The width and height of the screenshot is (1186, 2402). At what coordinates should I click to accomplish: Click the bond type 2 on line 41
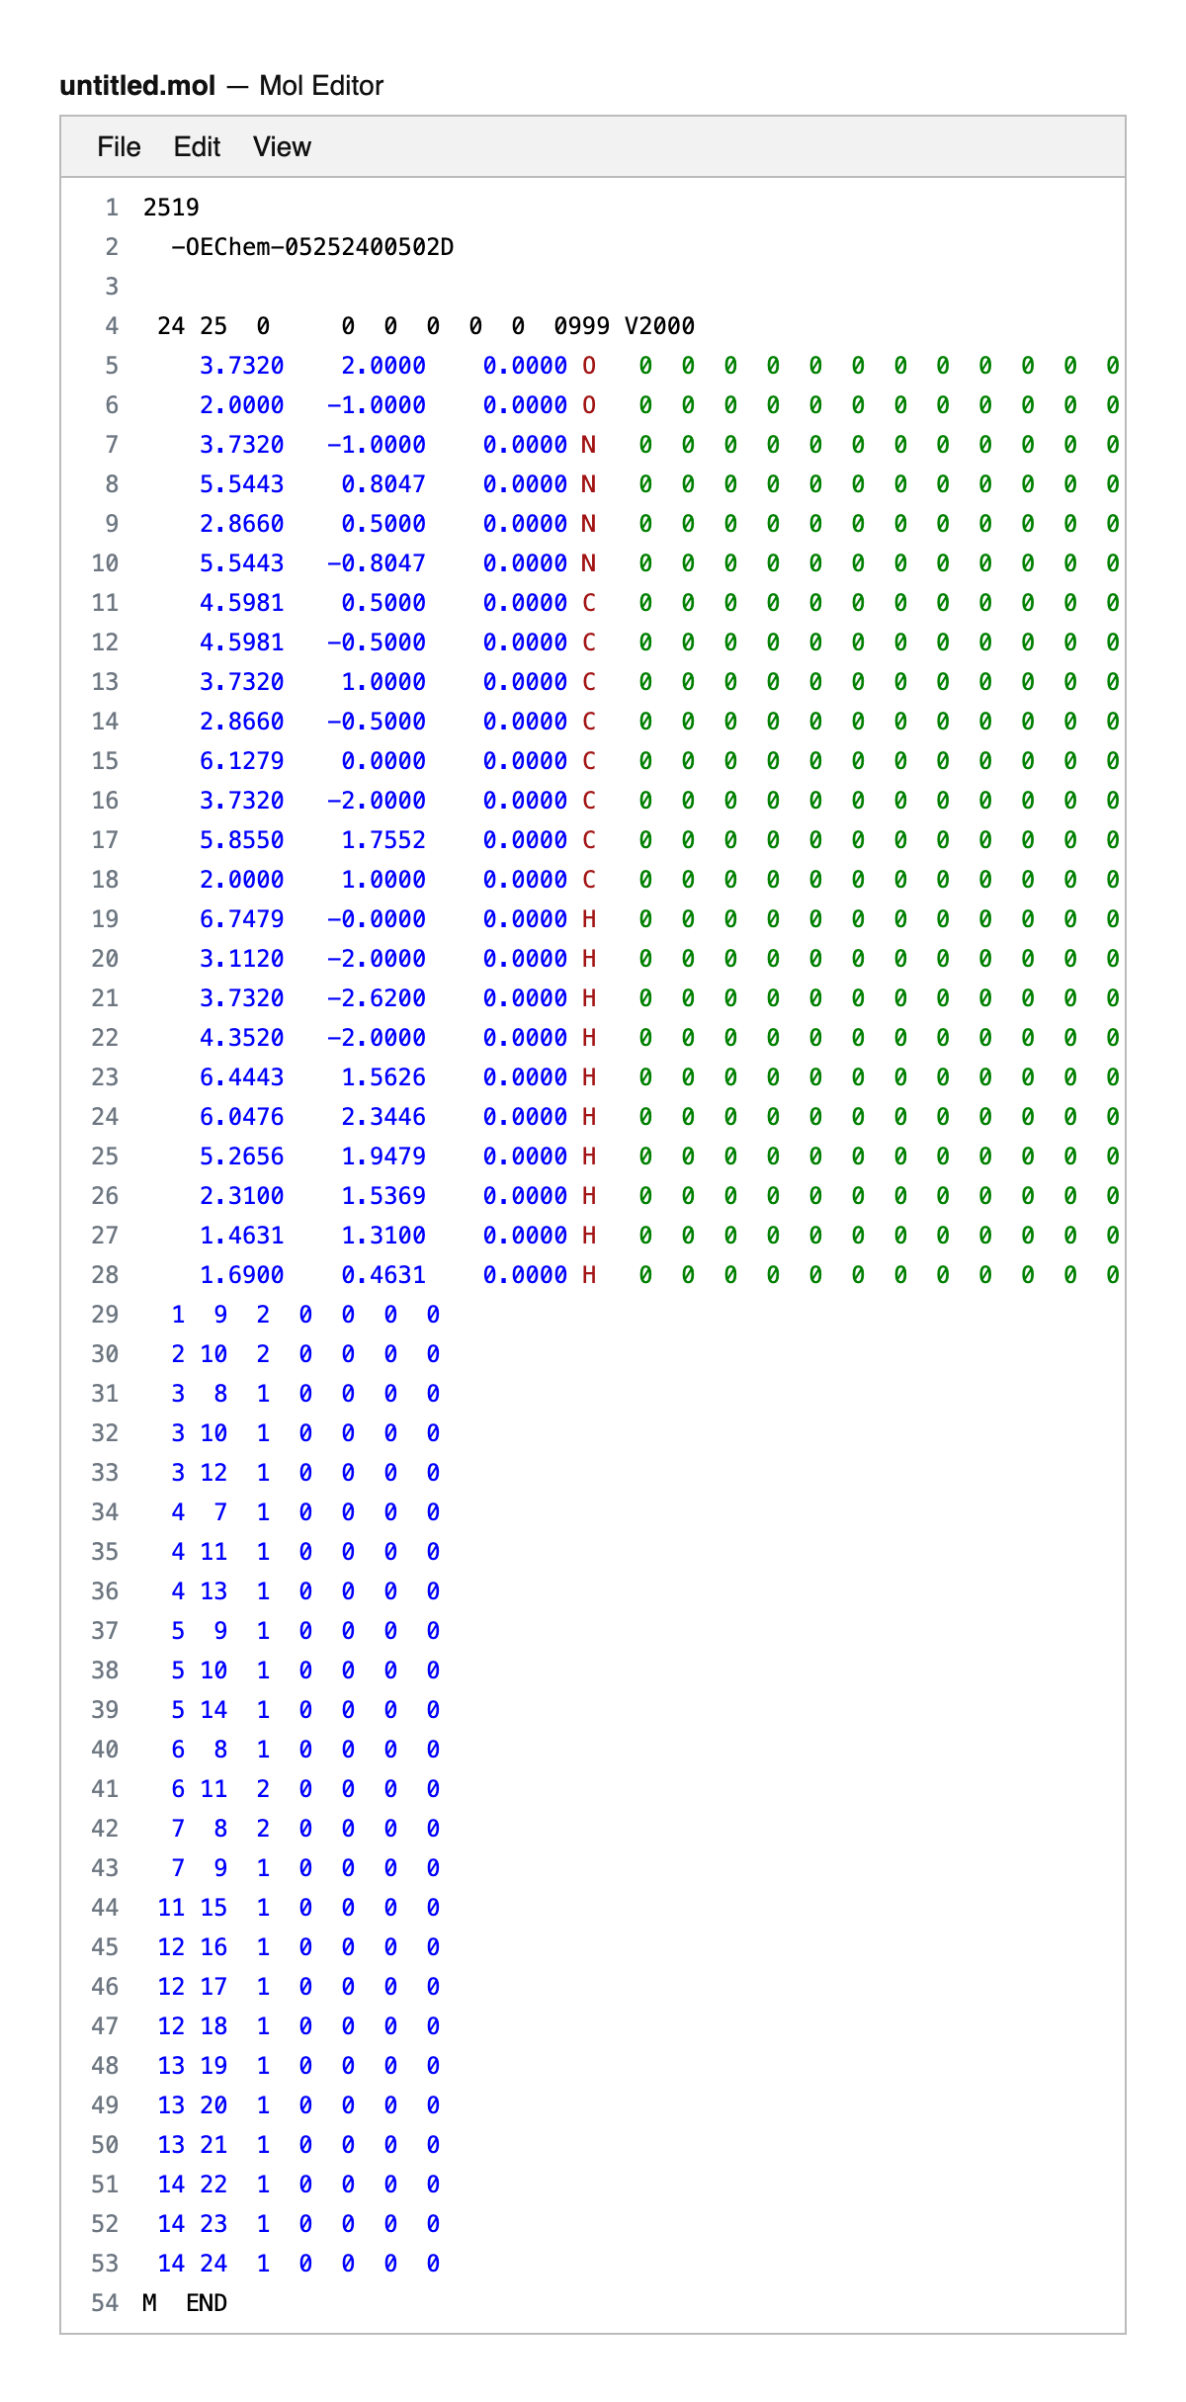(x=263, y=1789)
